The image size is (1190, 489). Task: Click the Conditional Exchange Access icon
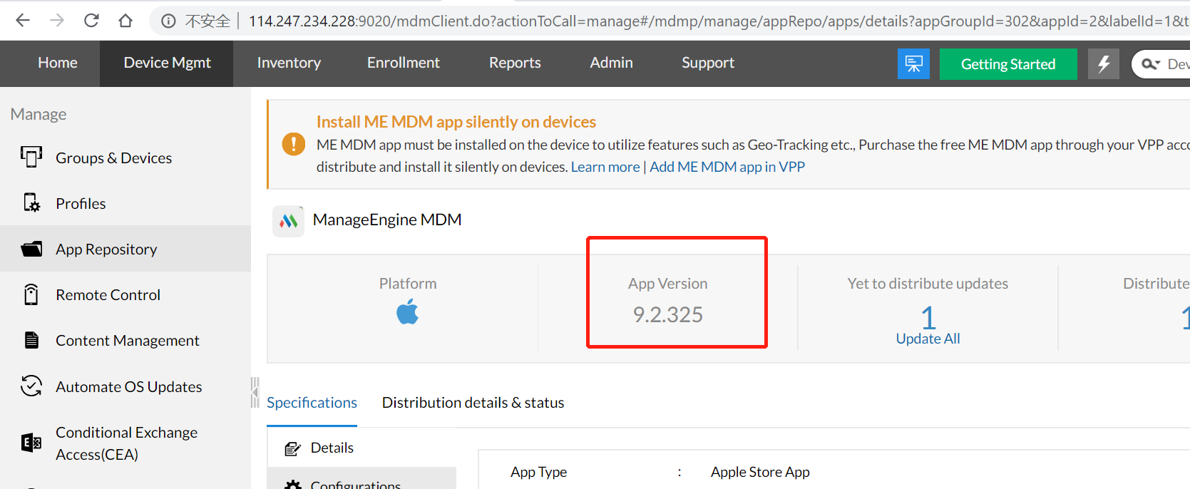pyautogui.click(x=31, y=443)
